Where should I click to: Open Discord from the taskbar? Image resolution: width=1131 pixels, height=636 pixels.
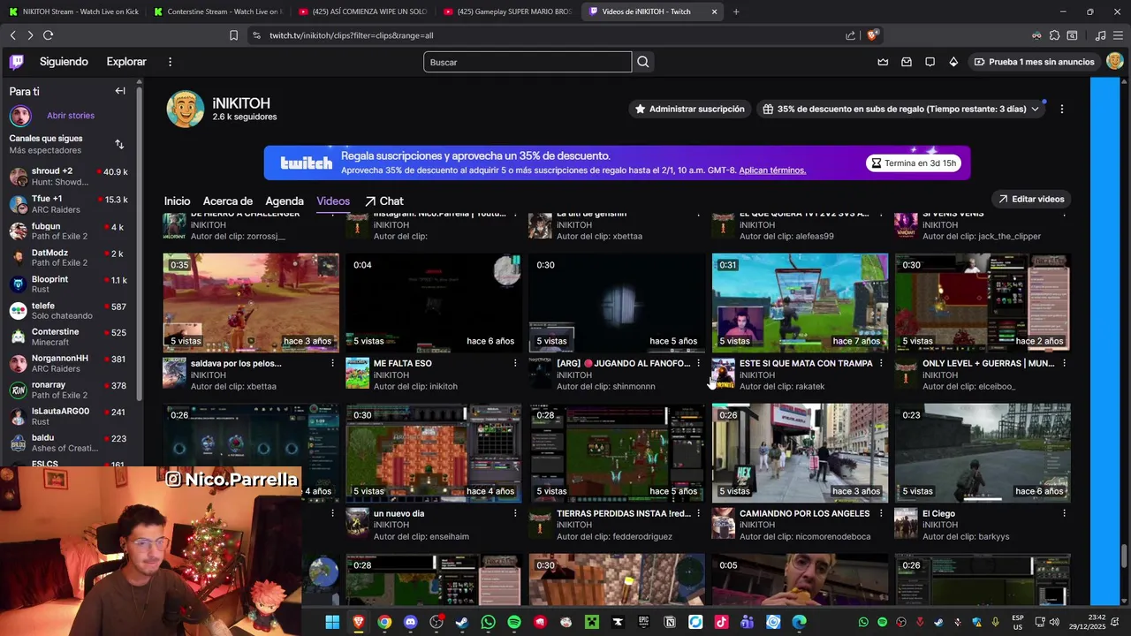click(x=410, y=622)
